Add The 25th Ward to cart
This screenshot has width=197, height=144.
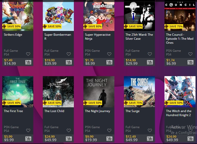click(x=150, y=62)
